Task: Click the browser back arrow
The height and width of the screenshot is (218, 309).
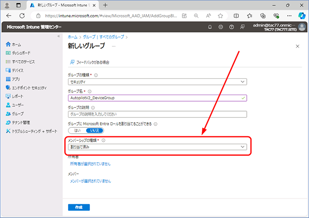Action: (9, 16)
